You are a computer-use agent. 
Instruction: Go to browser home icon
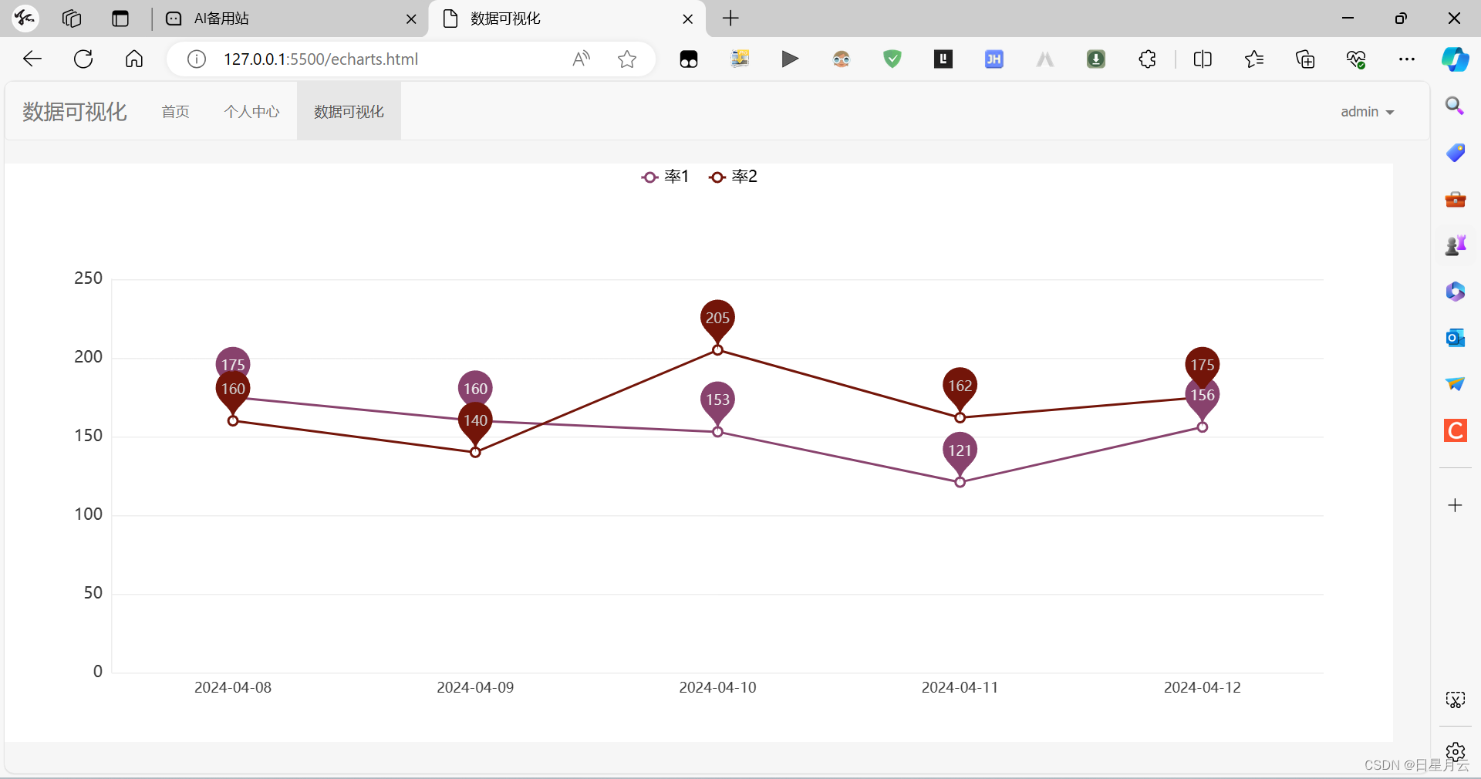[x=134, y=59]
